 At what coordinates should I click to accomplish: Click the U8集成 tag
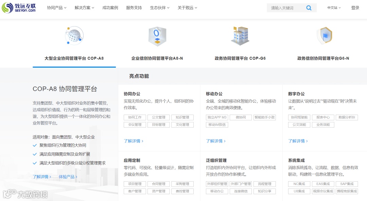click(299, 191)
